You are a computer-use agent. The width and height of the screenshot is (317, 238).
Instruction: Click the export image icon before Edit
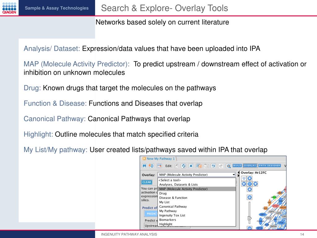point(159,166)
